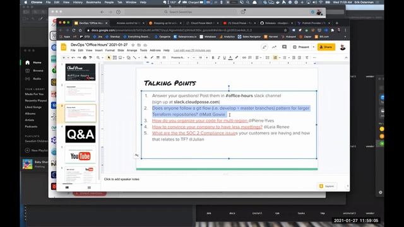Open the Add-ons menu in Slides
Viewport: 404px width, 227px height.
[155, 50]
